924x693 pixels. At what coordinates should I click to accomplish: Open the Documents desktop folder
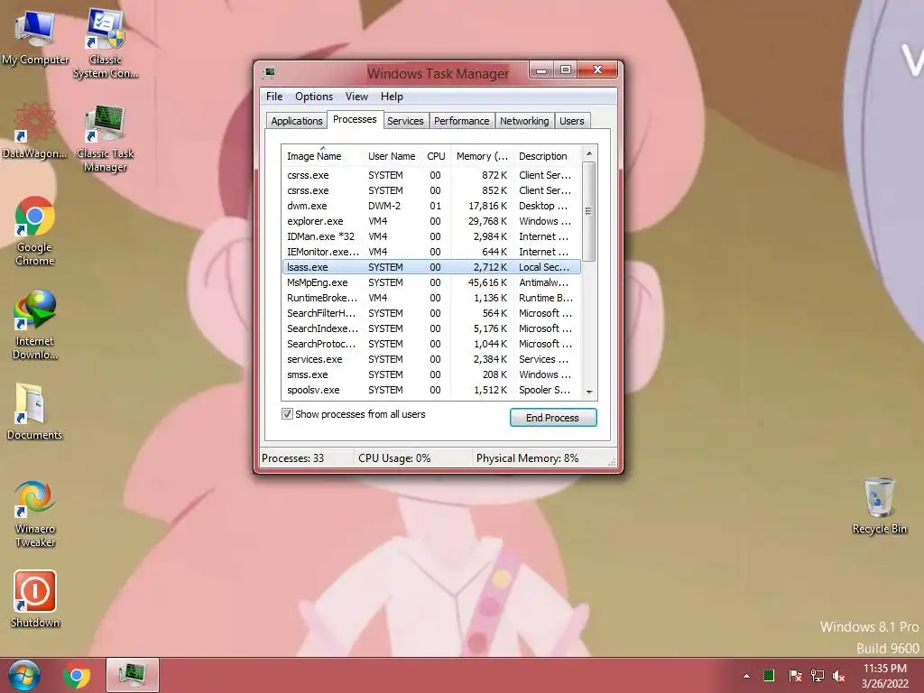(x=34, y=411)
